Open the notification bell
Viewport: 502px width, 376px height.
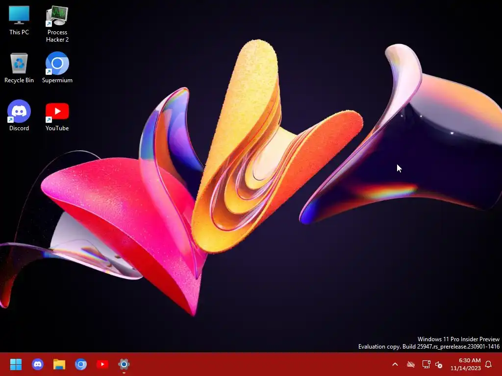coord(488,364)
